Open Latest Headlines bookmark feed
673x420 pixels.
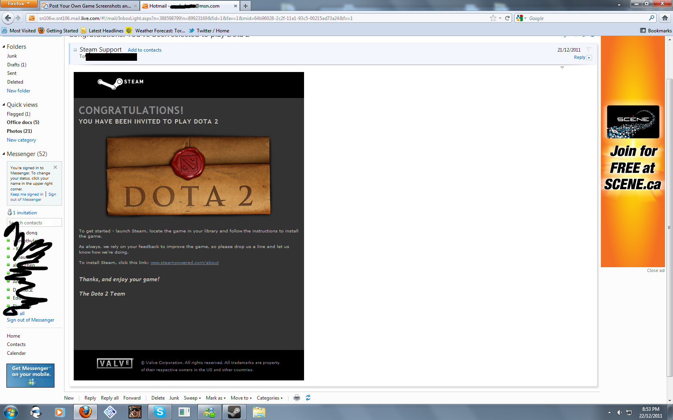tap(102, 30)
